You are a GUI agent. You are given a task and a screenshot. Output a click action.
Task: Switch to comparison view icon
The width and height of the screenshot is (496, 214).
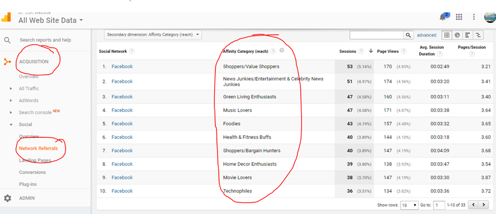pyautogui.click(x=478, y=35)
